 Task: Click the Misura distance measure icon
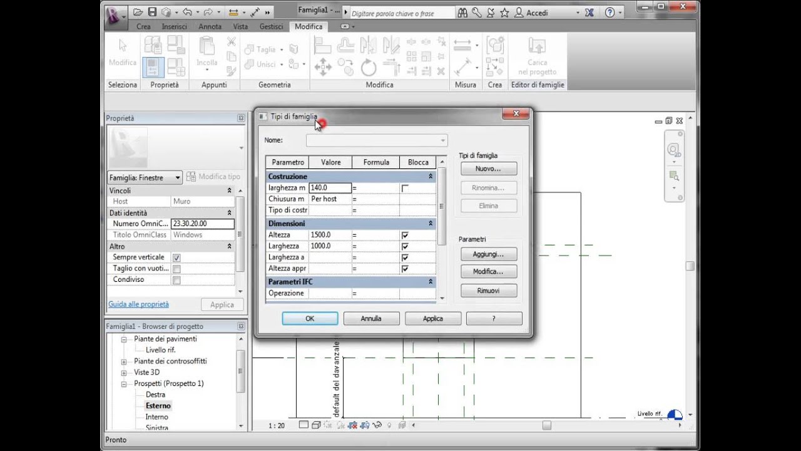462,45
